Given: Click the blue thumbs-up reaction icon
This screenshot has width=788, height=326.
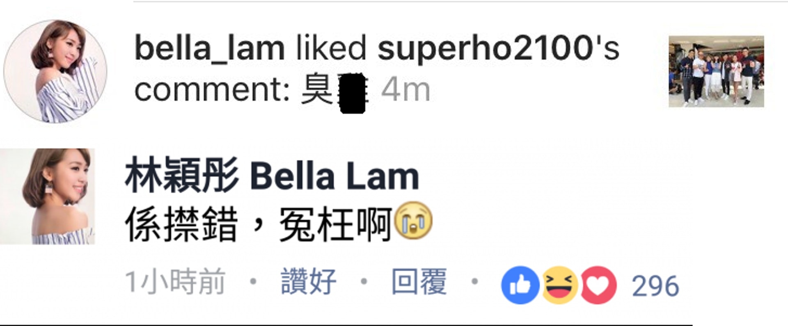Looking at the screenshot, I should click(520, 285).
